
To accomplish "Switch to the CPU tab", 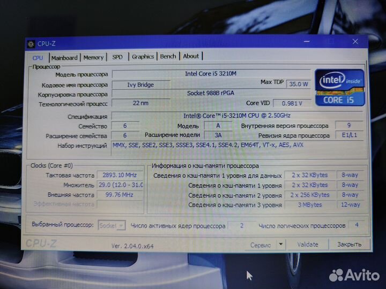I will click(38, 58).
